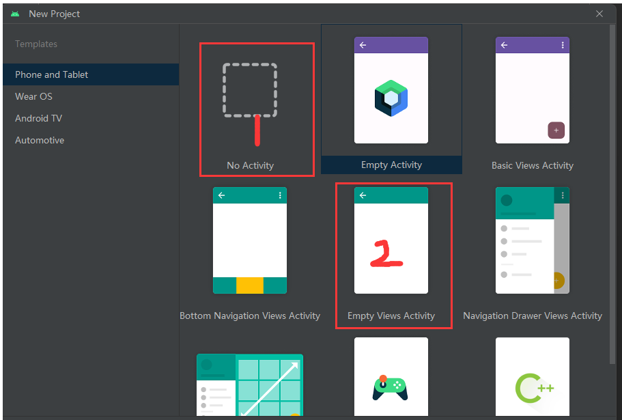Click the Navigation Drawer Views Activity label
622x420 pixels.
coord(533,316)
